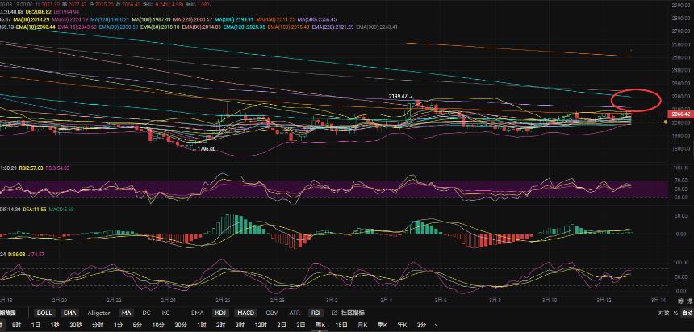The image size is (694, 332).
Task: Select the 30秒 timeframe
Action: tap(75, 325)
